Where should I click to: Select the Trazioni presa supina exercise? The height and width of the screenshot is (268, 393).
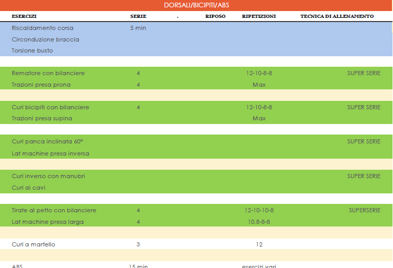pyautogui.click(x=42, y=118)
